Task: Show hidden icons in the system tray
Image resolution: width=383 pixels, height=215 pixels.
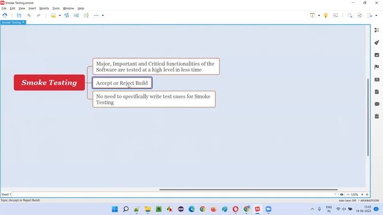Action: [x=312, y=209]
